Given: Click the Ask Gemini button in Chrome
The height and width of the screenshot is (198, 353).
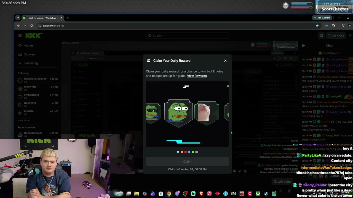Looking at the screenshot, I should [322, 18].
